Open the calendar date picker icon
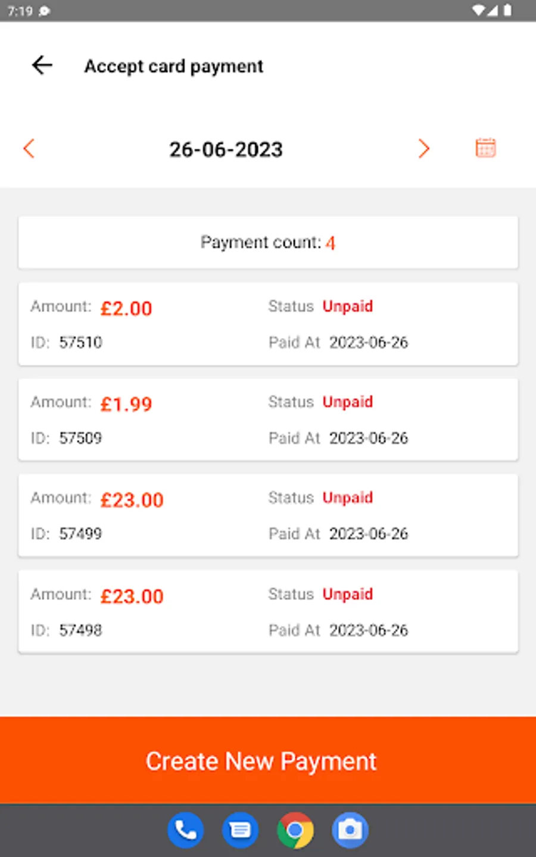This screenshot has height=857, width=536. point(485,148)
